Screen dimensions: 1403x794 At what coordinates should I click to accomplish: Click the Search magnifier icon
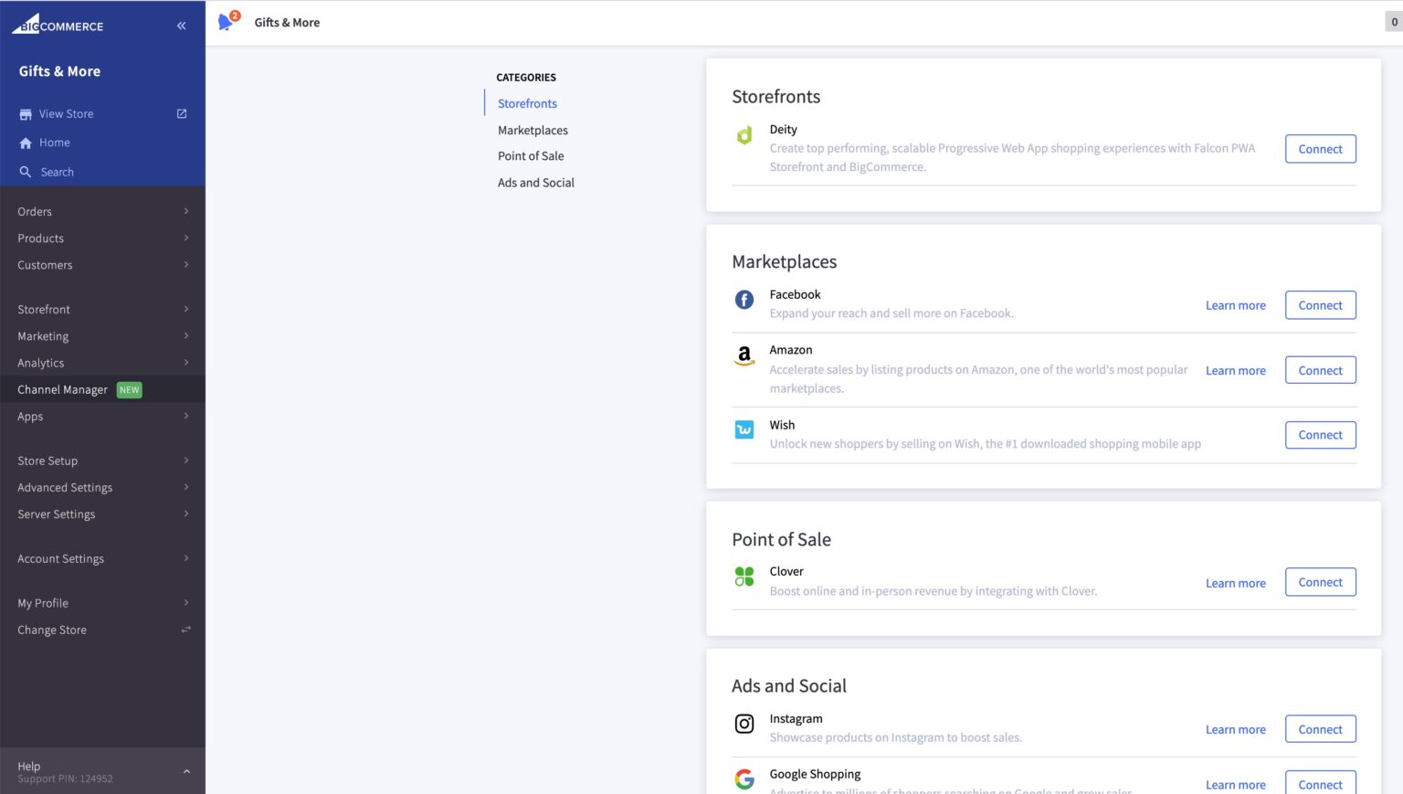[x=26, y=172]
